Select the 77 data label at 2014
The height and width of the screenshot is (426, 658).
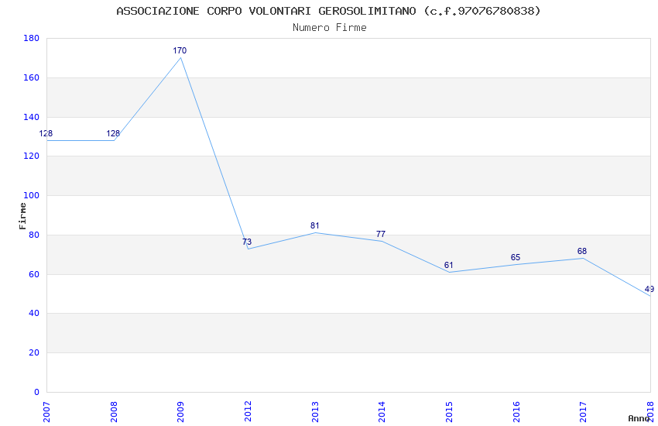(381, 234)
